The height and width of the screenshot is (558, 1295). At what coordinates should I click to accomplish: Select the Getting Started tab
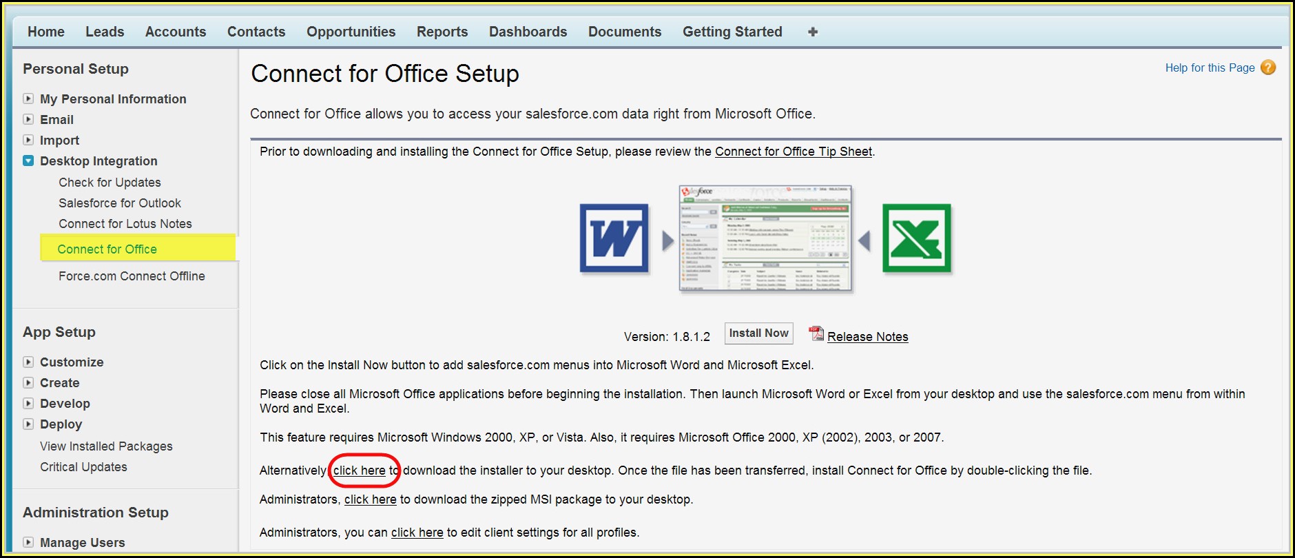pos(732,32)
